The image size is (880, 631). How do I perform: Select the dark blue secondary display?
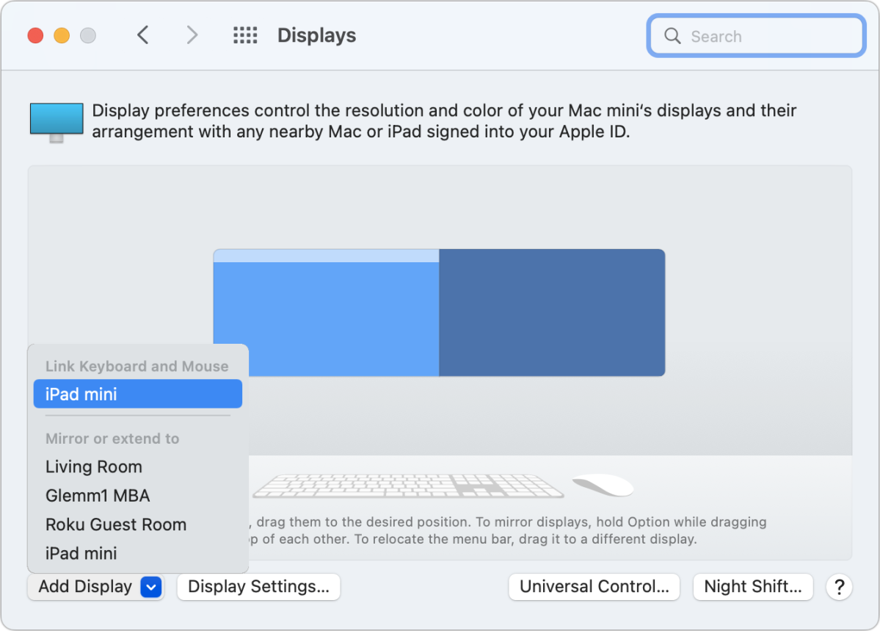point(552,312)
